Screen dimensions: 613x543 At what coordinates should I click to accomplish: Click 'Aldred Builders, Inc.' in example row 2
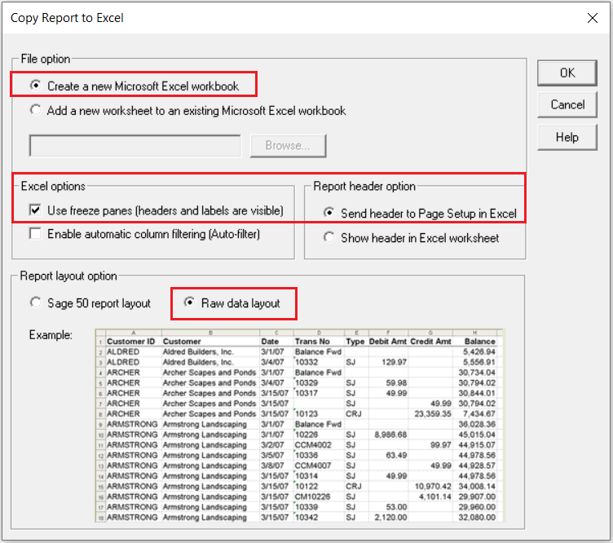pyautogui.click(x=198, y=351)
